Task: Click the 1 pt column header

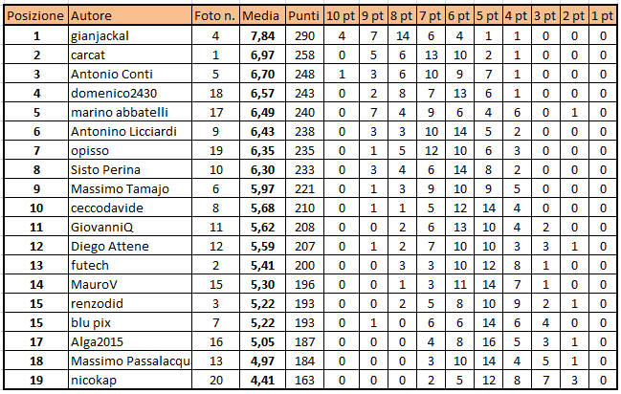Action: (604, 17)
